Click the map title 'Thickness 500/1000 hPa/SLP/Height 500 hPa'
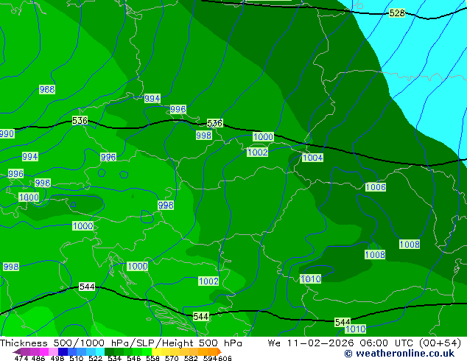The width and height of the screenshot is (467, 361). (x=121, y=343)
